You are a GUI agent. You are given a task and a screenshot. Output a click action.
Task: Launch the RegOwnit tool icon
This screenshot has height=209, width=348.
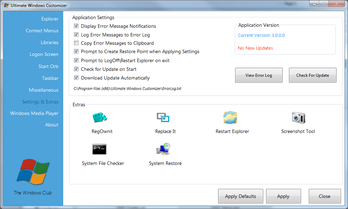coord(100,117)
